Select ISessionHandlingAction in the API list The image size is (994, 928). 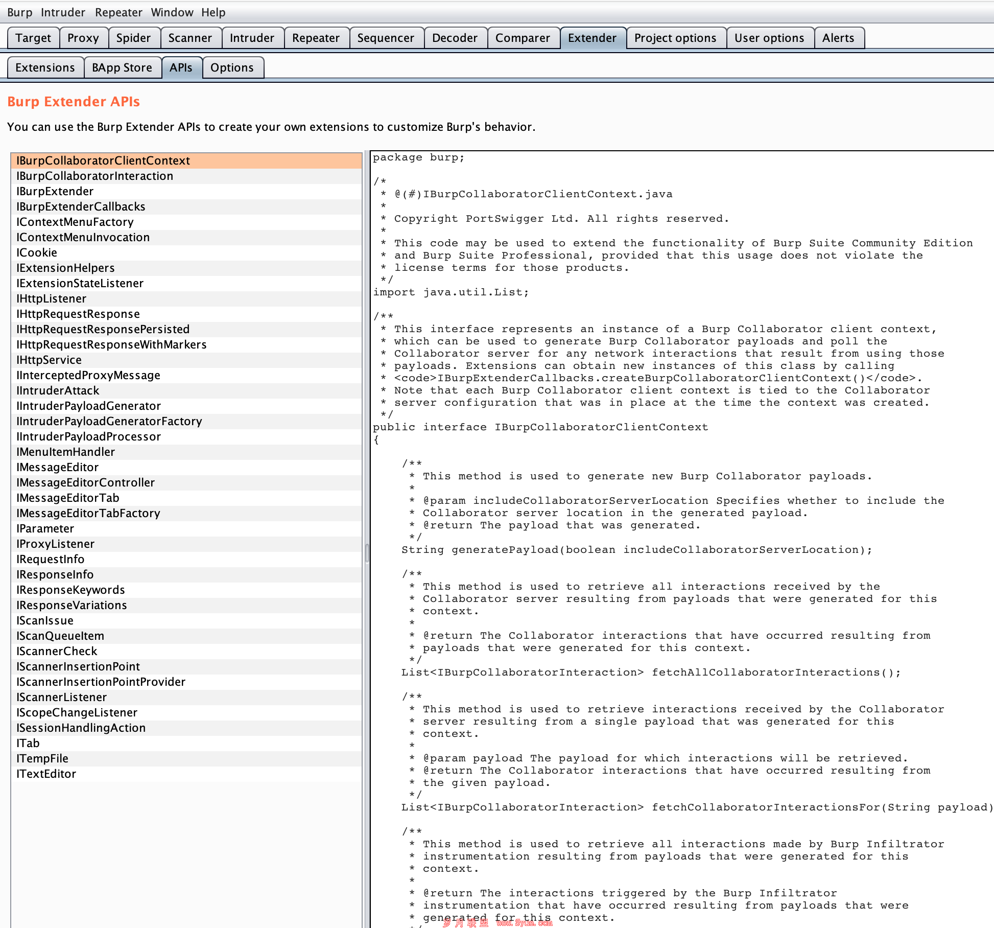186,728
